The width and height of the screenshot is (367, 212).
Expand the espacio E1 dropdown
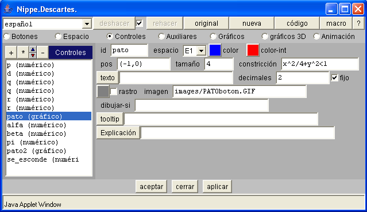pos(201,50)
